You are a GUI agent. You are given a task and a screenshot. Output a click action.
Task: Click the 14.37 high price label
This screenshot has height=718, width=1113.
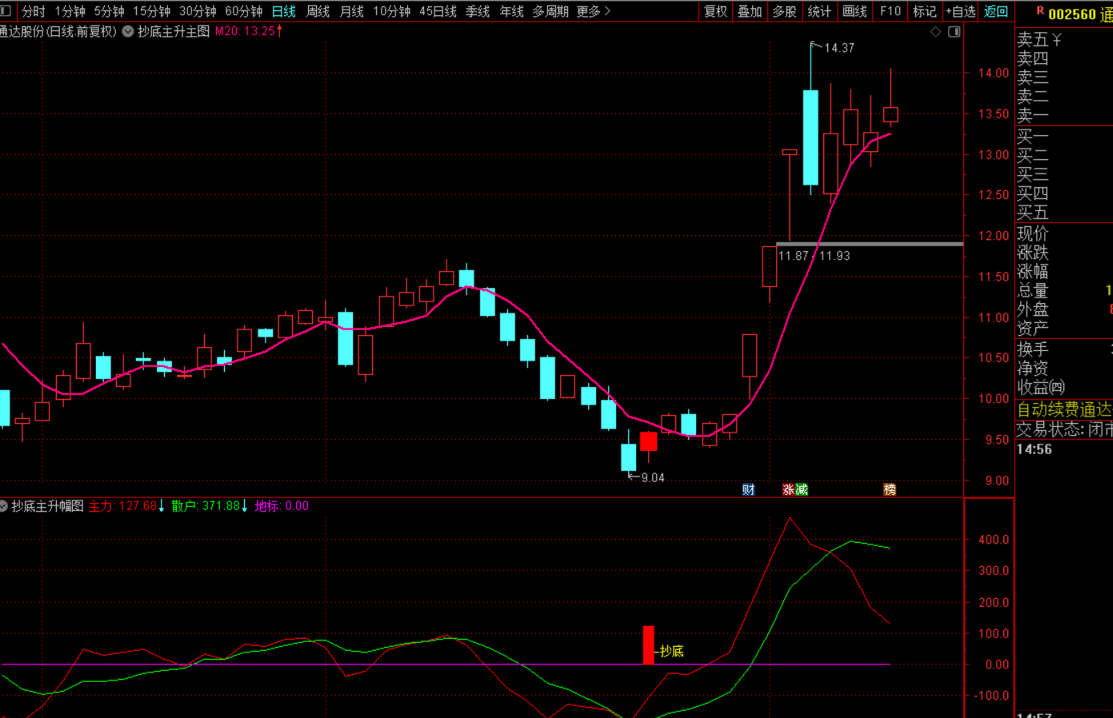click(x=839, y=48)
